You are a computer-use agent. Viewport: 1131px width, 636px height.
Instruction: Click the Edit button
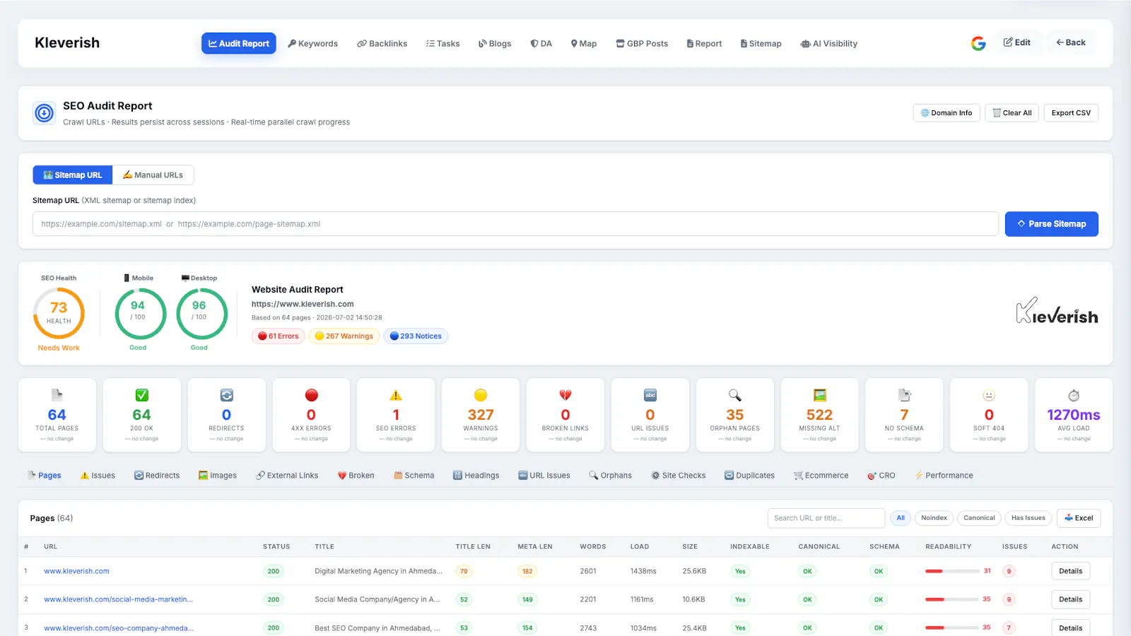pos(1017,42)
